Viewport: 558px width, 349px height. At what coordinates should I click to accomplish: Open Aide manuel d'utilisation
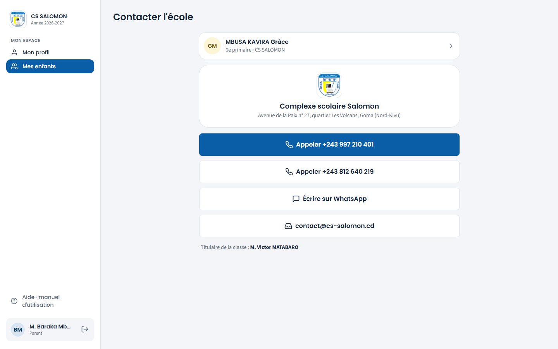coord(50,301)
